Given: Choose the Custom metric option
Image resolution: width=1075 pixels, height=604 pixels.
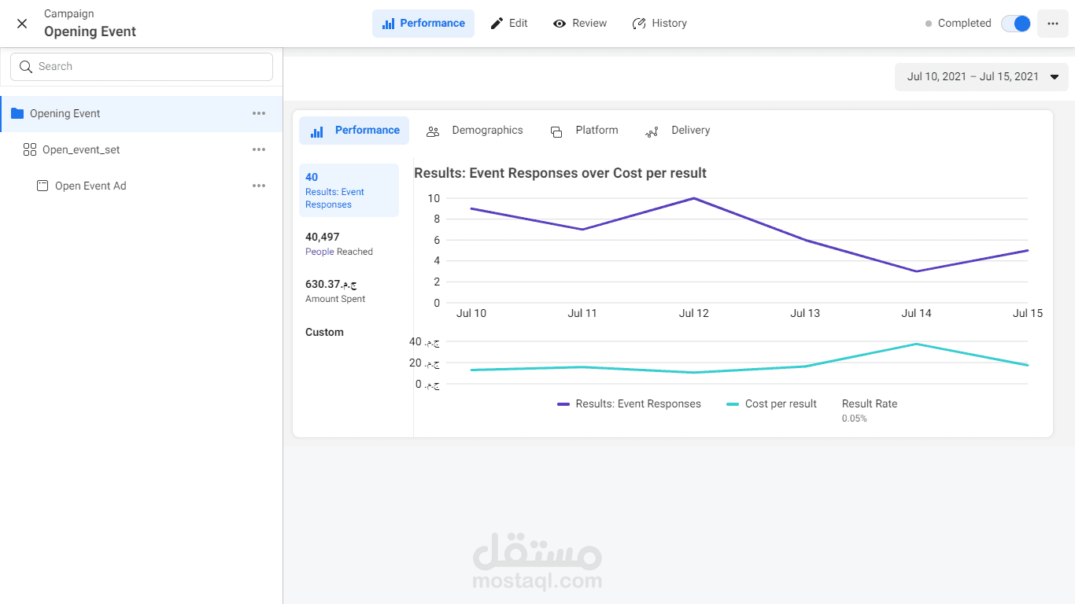Looking at the screenshot, I should pyautogui.click(x=324, y=333).
